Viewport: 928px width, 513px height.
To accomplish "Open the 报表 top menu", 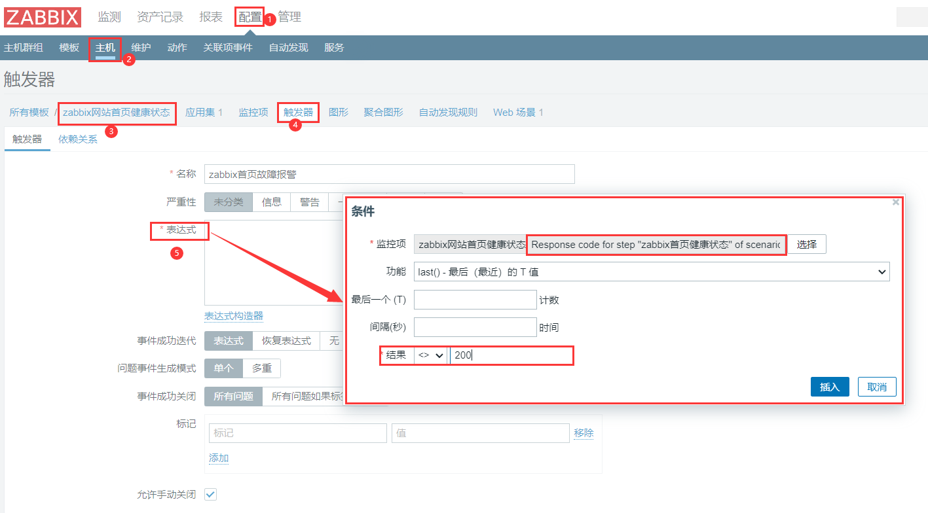I will pyautogui.click(x=211, y=17).
